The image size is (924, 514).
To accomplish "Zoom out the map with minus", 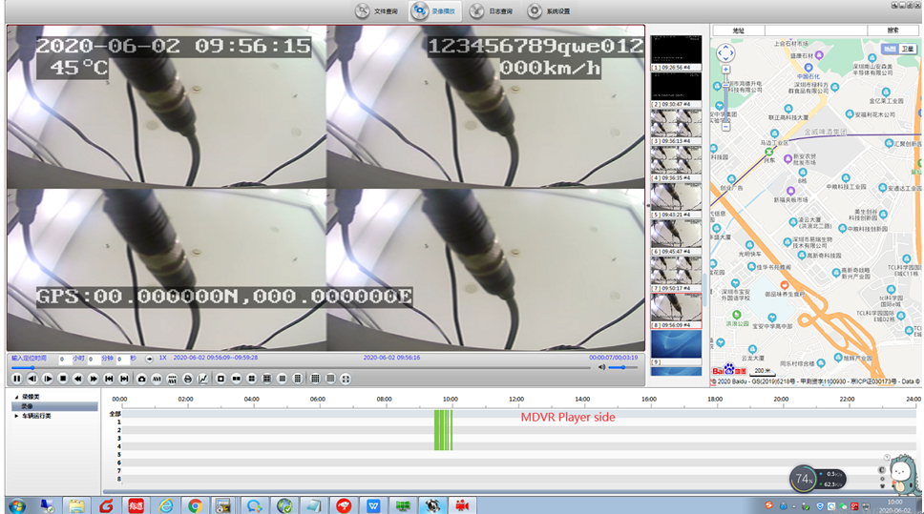I will 726,127.
